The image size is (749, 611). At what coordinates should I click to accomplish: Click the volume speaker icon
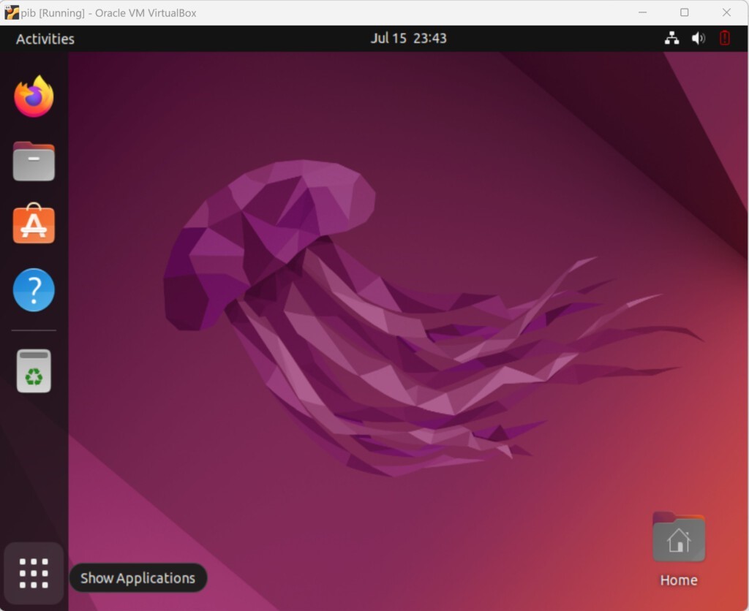698,38
